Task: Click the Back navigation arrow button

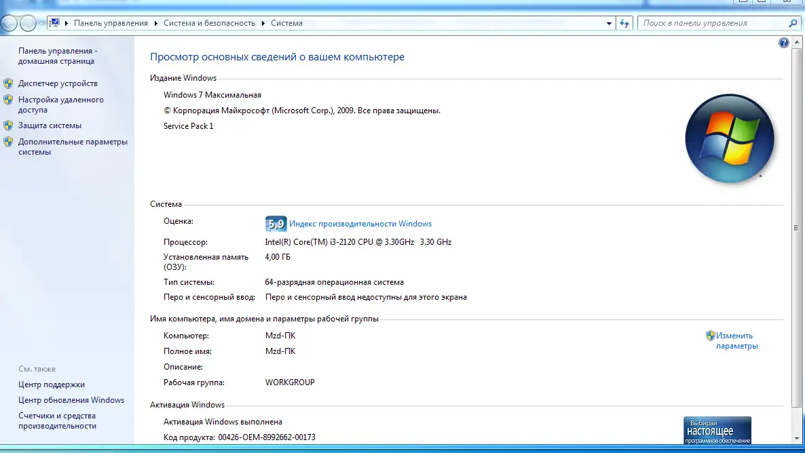Action: click(x=10, y=23)
